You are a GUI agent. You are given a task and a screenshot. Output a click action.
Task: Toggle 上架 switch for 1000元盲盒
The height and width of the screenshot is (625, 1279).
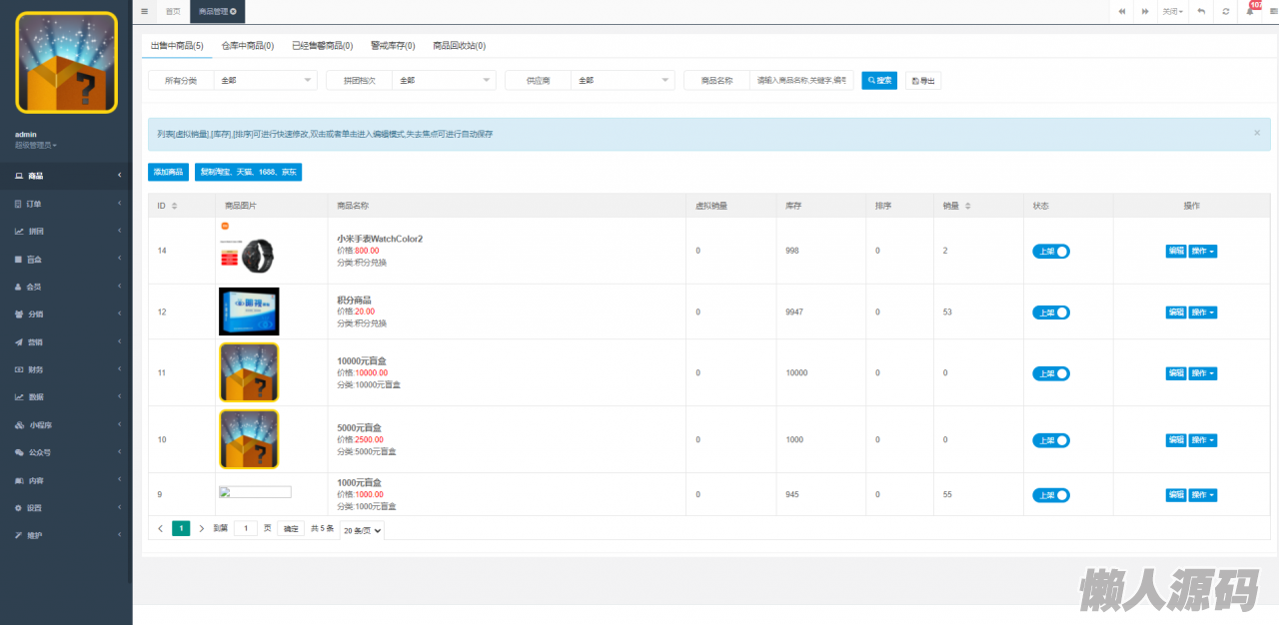pyautogui.click(x=1050, y=495)
